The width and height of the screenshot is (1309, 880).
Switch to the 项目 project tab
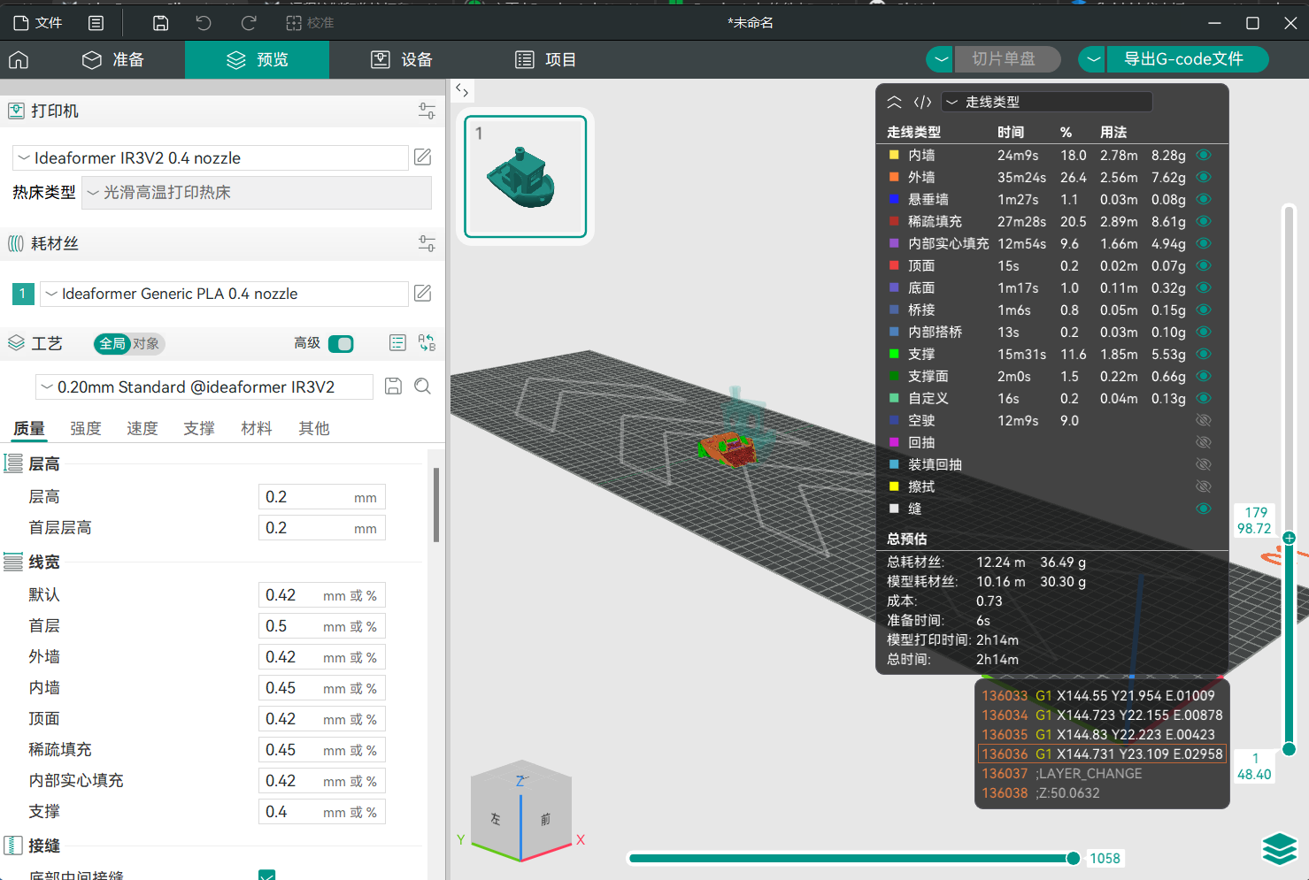[x=546, y=59]
